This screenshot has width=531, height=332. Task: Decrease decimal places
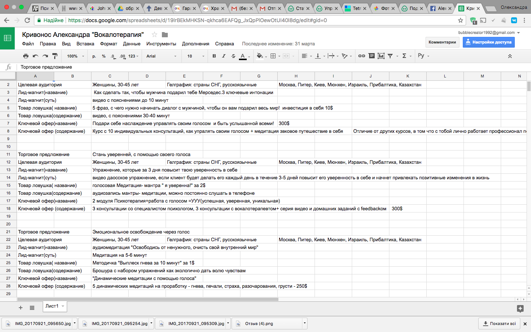pyautogui.click(x=113, y=56)
